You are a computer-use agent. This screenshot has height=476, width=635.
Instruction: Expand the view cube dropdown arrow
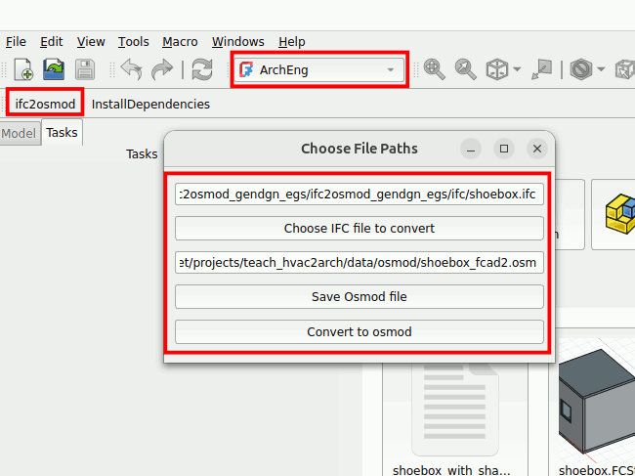tap(517, 70)
